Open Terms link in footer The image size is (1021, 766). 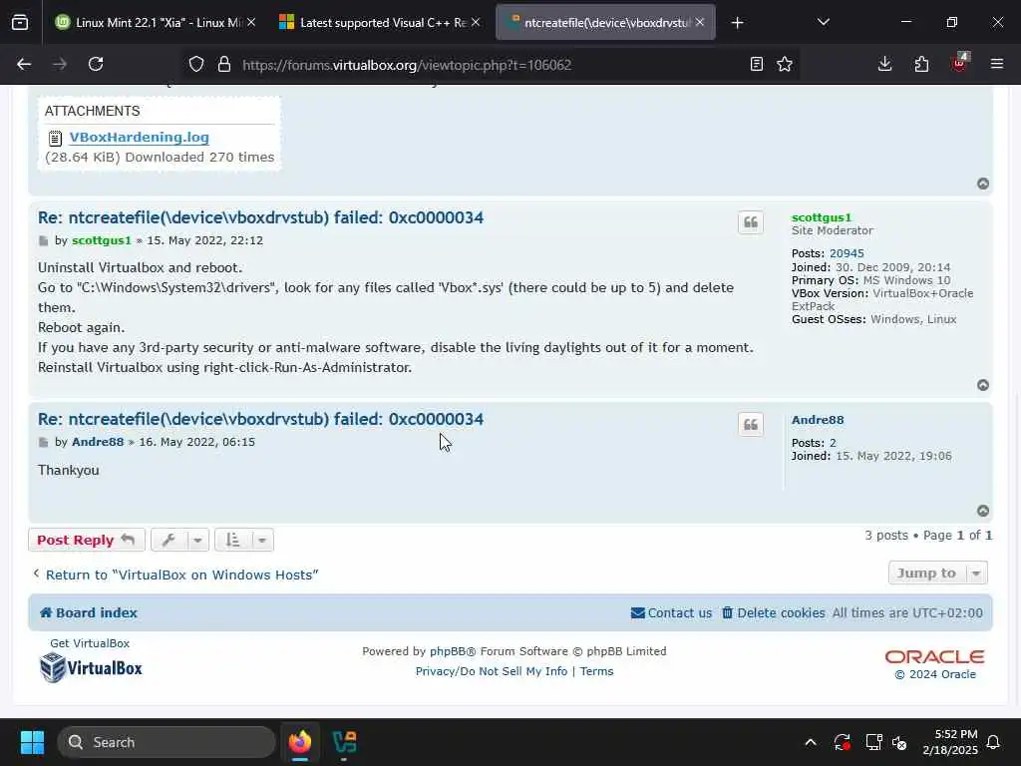pos(596,671)
